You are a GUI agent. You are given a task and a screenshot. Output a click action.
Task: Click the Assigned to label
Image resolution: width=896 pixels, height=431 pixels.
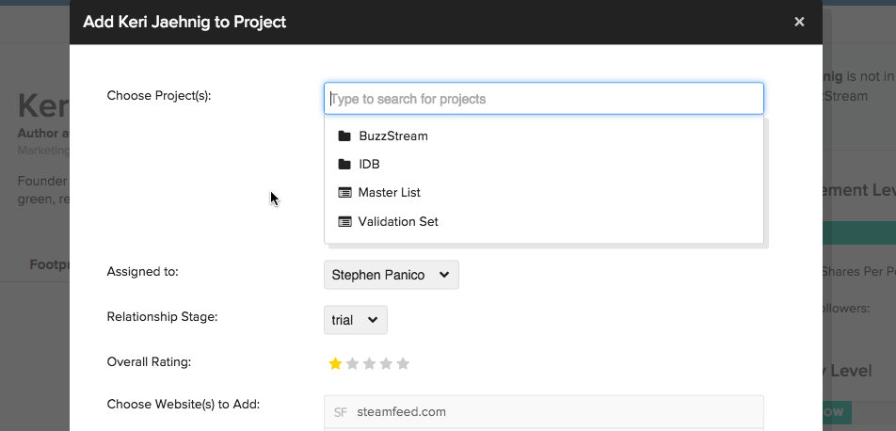[x=143, y=272]
